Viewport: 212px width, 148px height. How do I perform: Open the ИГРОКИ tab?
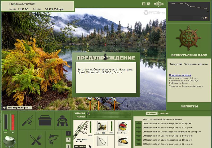click(x=152, y=113)
